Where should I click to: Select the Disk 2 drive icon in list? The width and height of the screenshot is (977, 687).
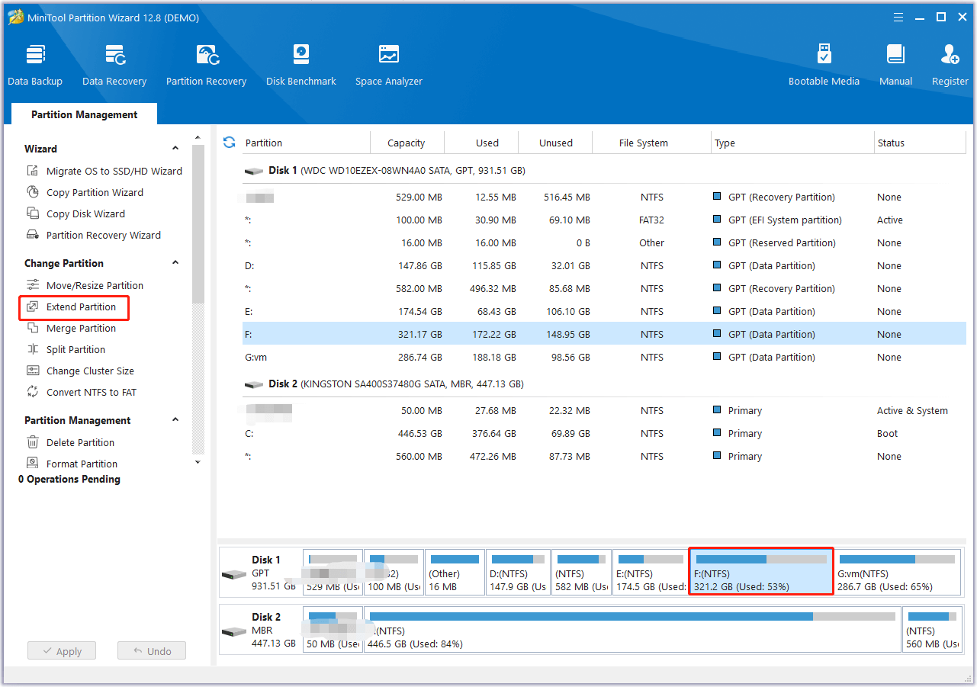[x=254, y=384]
